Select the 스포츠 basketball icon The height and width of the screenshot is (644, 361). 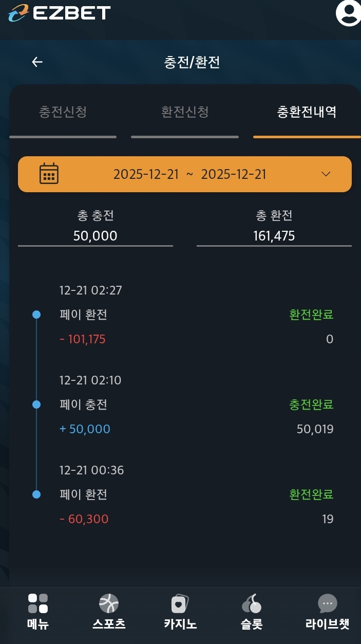point(108,603)
